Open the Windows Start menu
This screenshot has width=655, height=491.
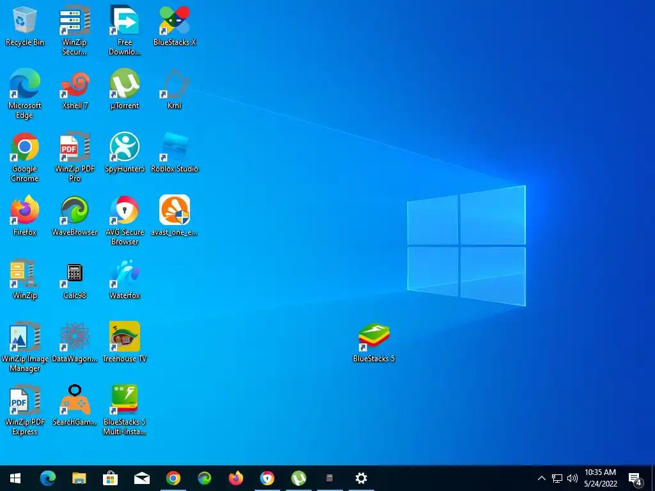pyautogui.click(x=15, y=478)
